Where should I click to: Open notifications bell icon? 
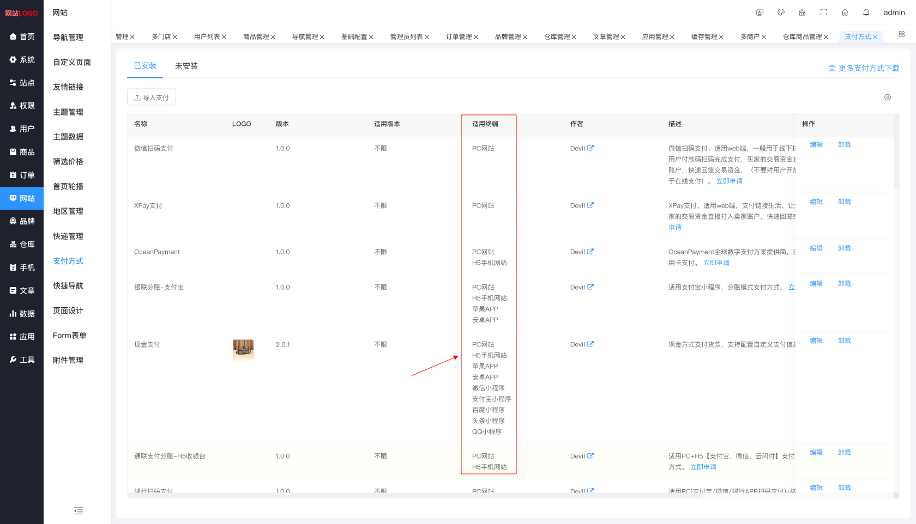point(866,13)
